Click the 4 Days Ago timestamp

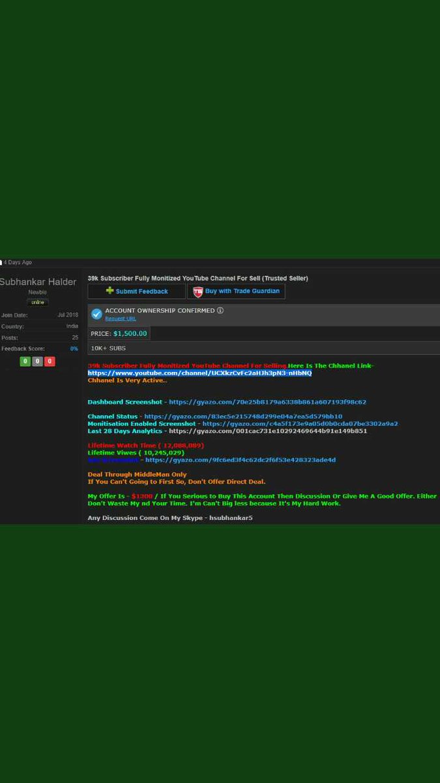click(18, 262)
